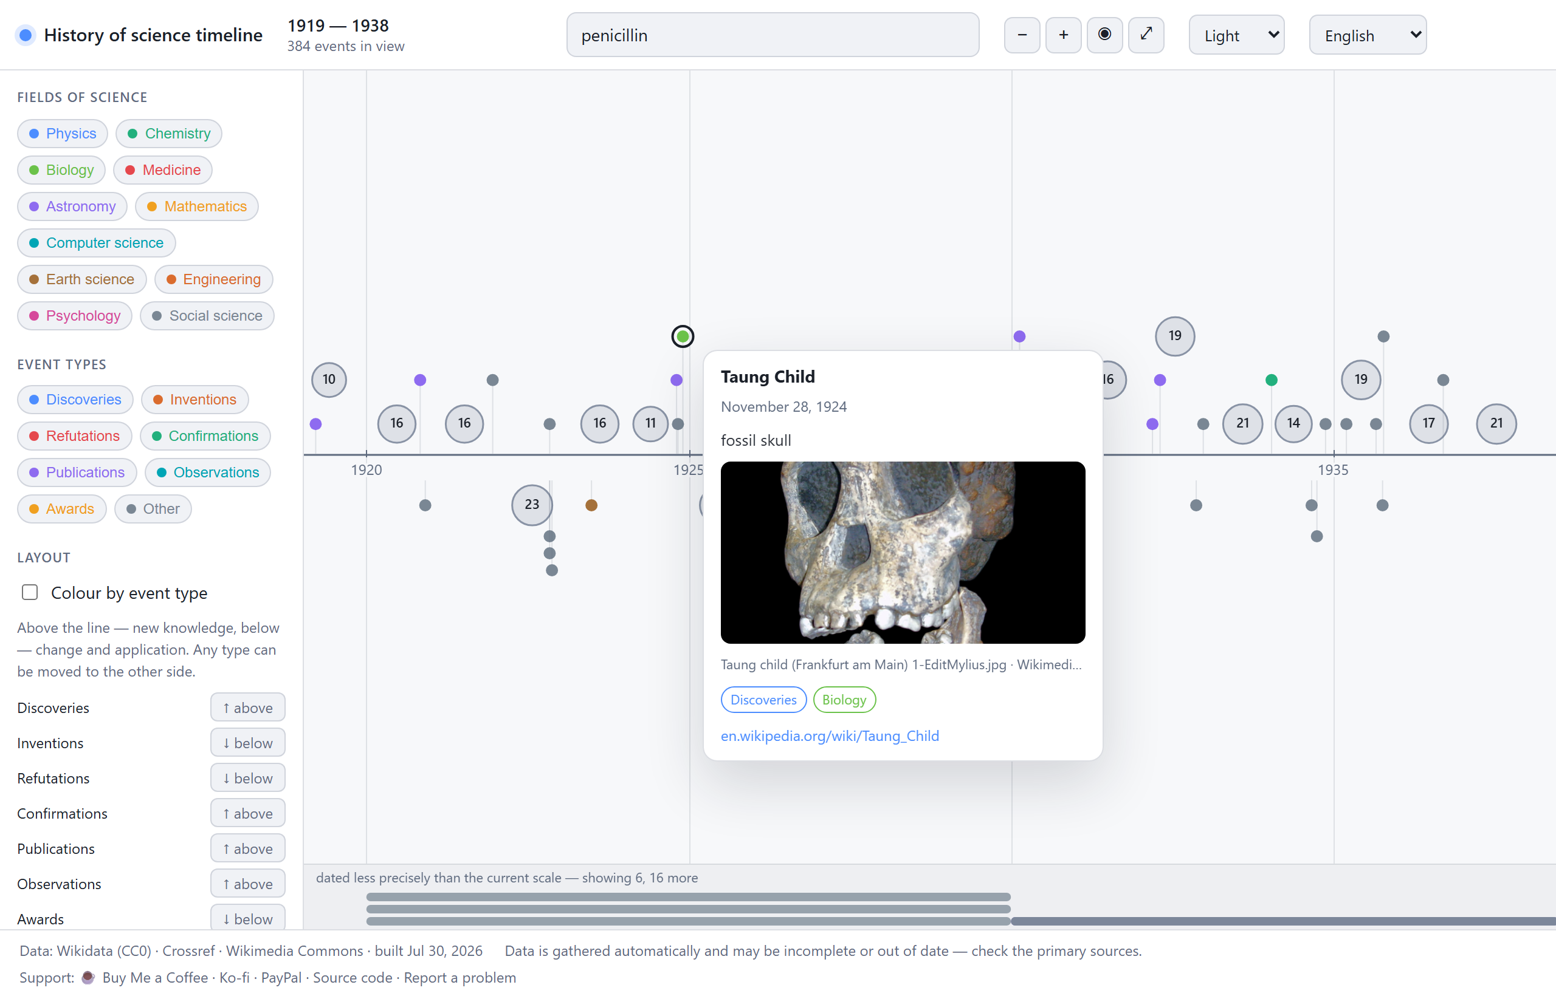The image size is (1556, 996).
Task: Open the English language dropdown
Action: 1368,35
